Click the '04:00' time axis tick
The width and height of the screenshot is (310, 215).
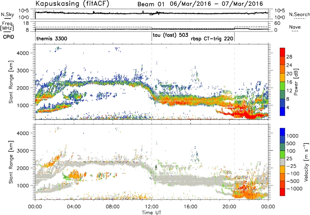coord(74,207)
